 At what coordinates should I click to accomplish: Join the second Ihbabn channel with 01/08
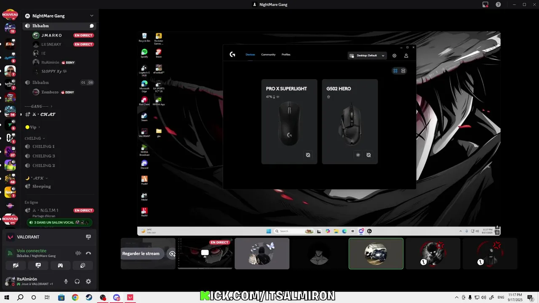(x=59, y=82)
